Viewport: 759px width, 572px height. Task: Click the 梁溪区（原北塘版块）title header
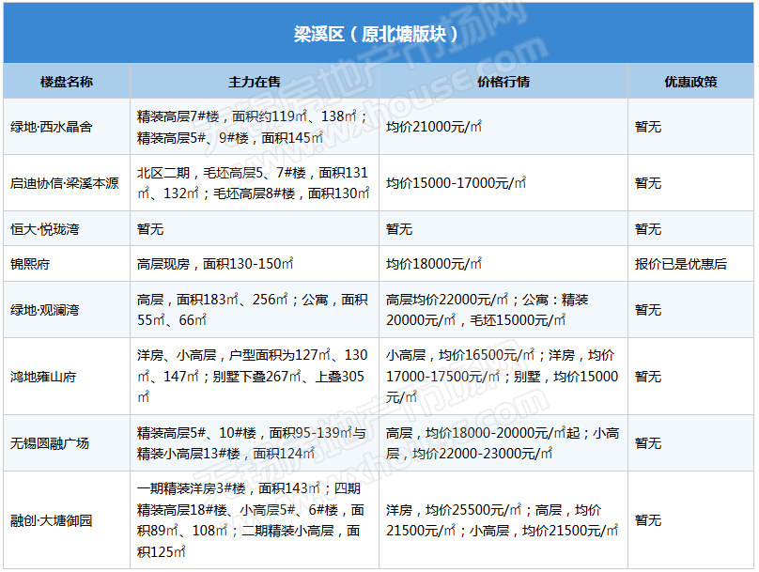tap(378, 34)
